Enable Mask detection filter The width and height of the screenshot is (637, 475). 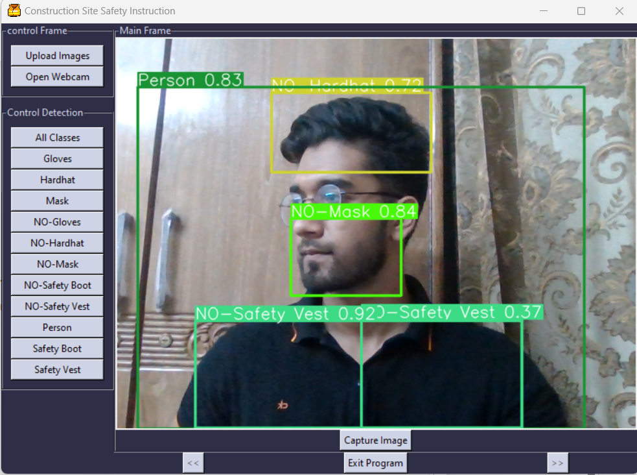pos(56,201)
